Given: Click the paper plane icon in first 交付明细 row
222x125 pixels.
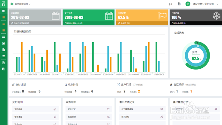Looking at the screenshot, I should coord(55,109).
